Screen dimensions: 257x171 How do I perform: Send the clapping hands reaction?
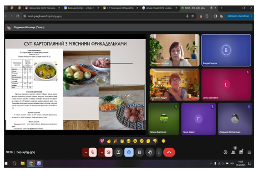(122, 141)
